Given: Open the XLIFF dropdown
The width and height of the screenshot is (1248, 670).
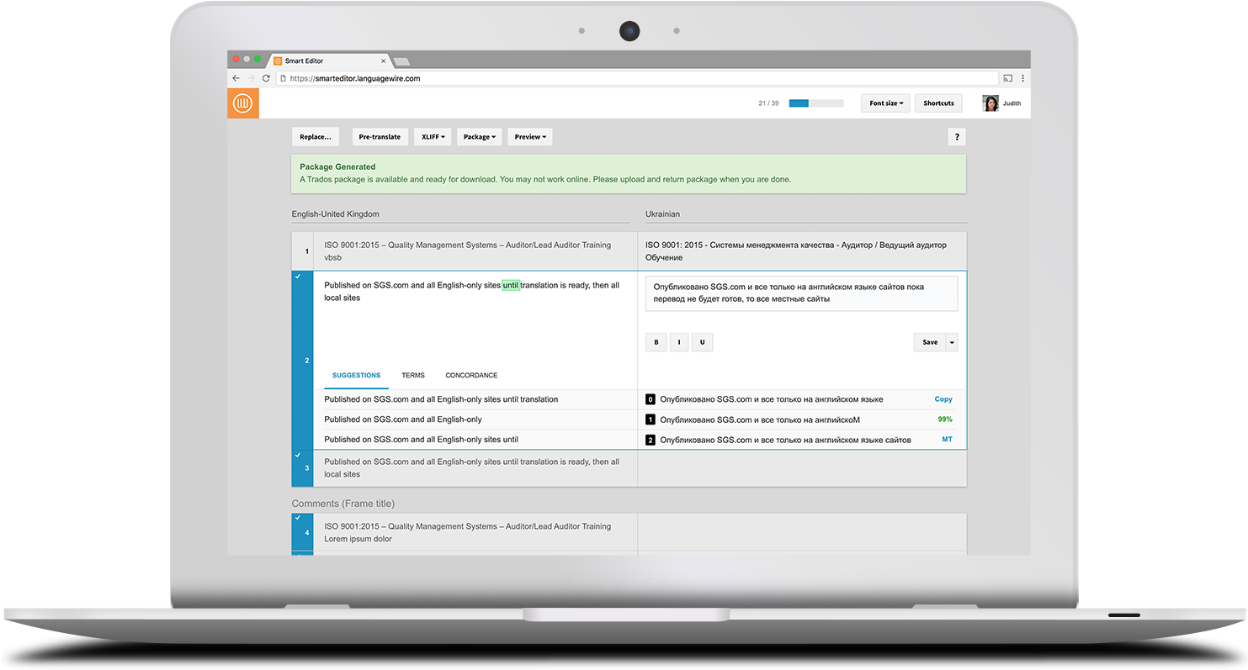Looking at the screenshot, I should (x=432, y=136).
